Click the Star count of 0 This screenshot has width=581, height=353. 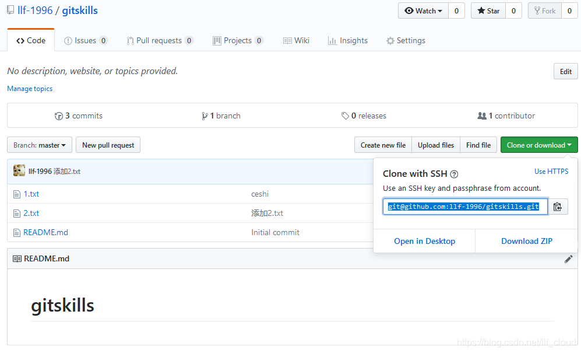click(513, 11)
